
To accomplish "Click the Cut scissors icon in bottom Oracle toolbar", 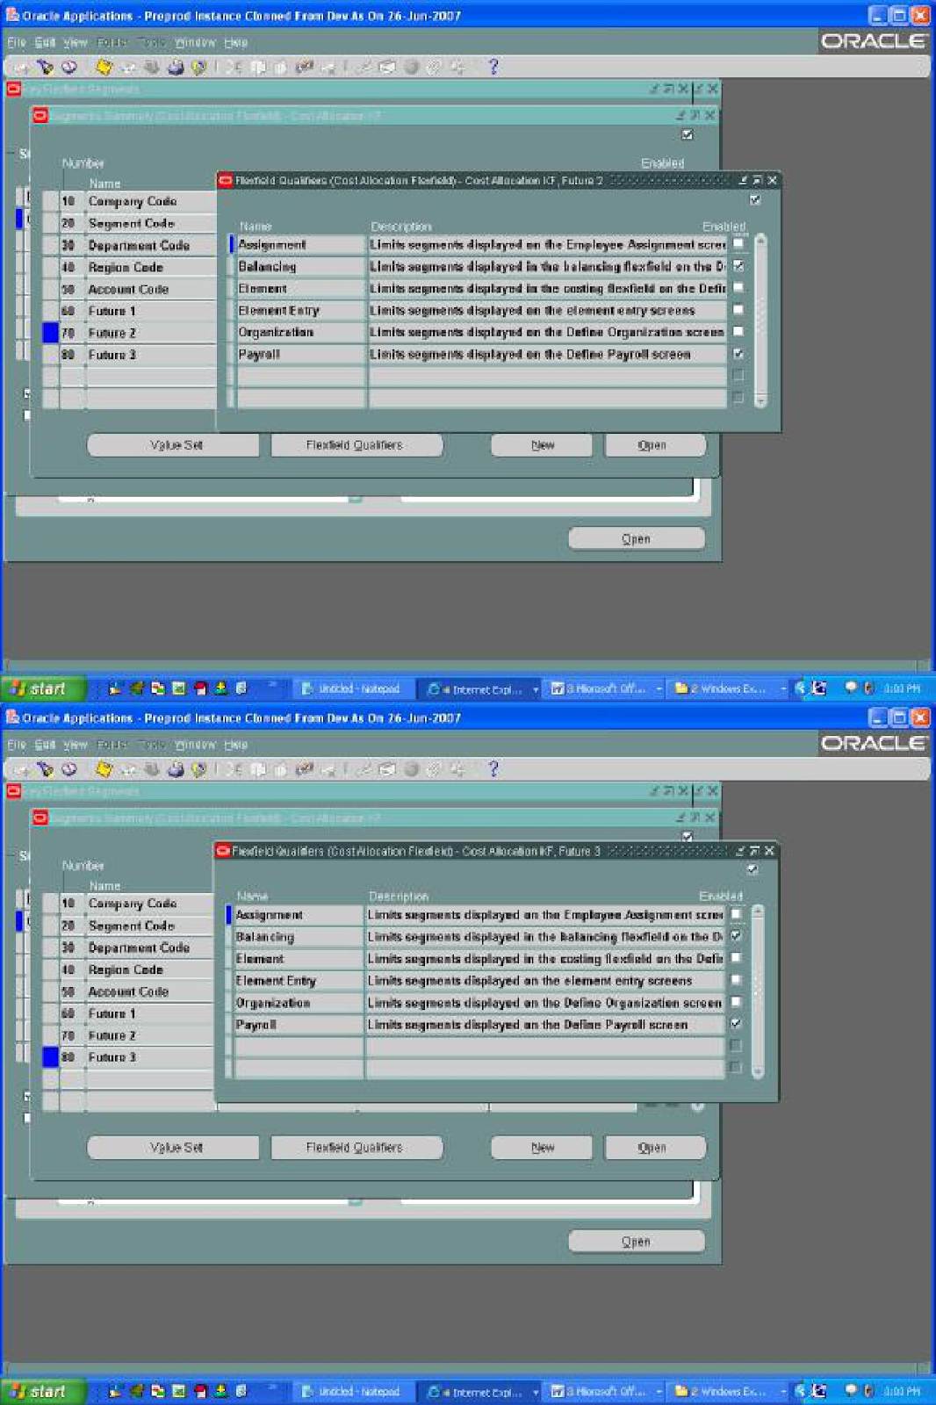I will tap(234, 769).
